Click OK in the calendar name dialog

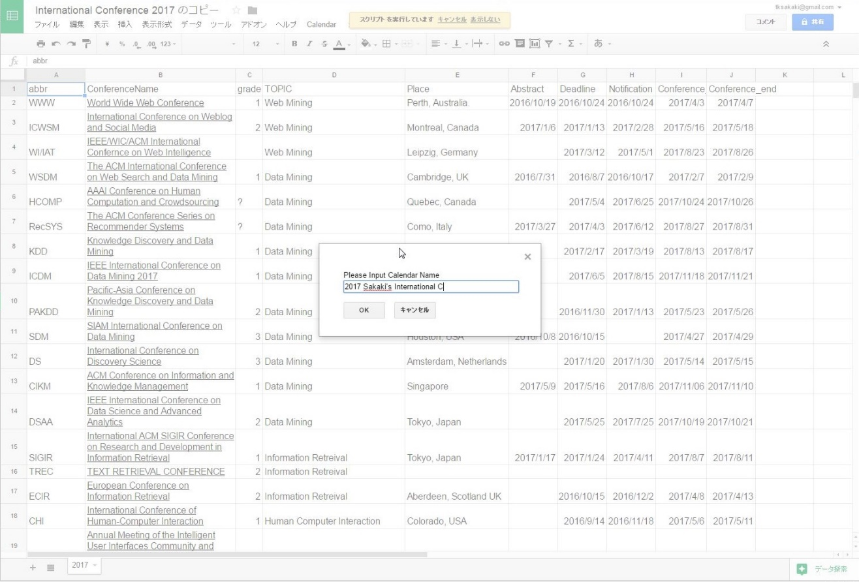click(364, 311)
